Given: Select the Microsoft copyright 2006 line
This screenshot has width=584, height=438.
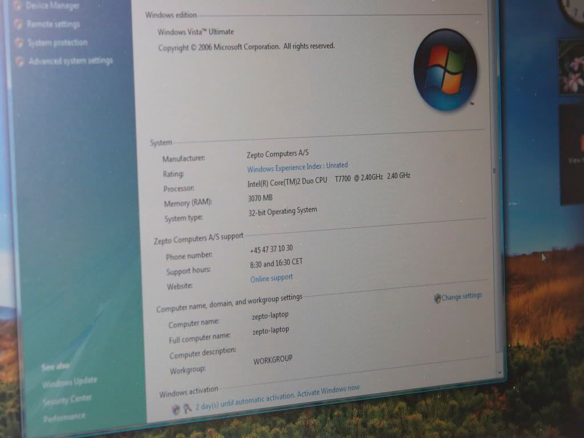Looking at the screenshot, I should click(246, 47).
